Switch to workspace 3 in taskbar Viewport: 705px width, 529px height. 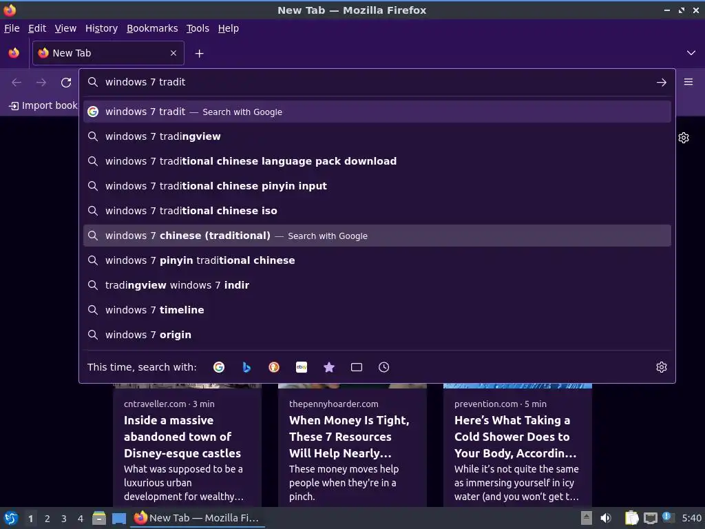(x=64, y=519)
